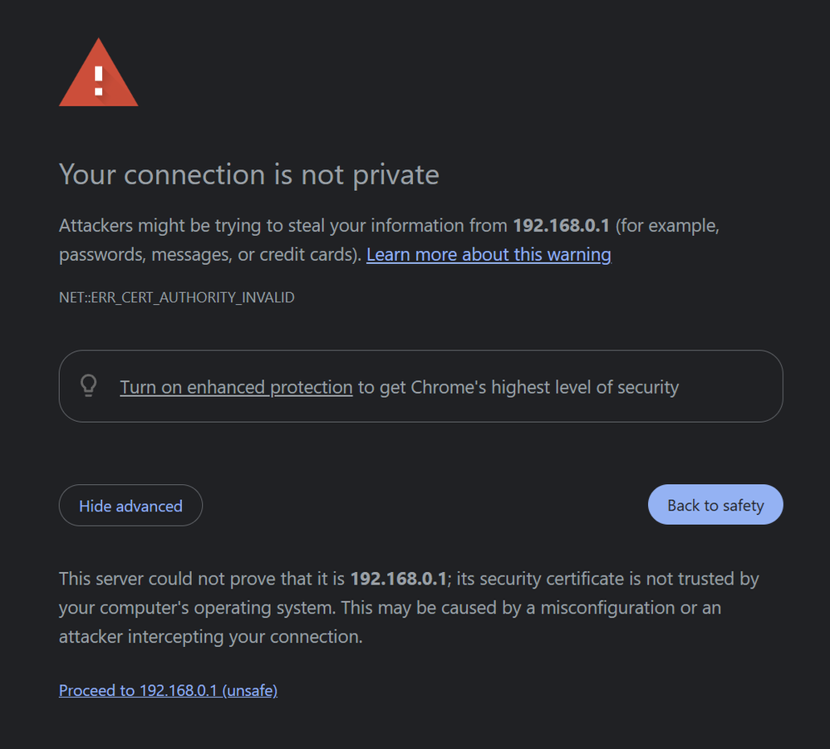
Task: Click the Chrome's highest level of security text
Action: click(x=544, y=387)
